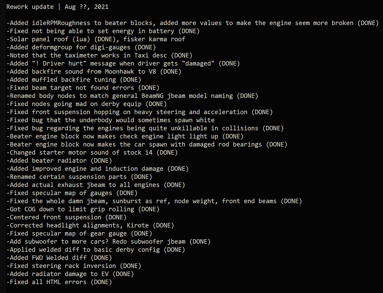Click the steering rack inversion line
The width and height of the screenshot is (383, 293).
click(74, 266)
